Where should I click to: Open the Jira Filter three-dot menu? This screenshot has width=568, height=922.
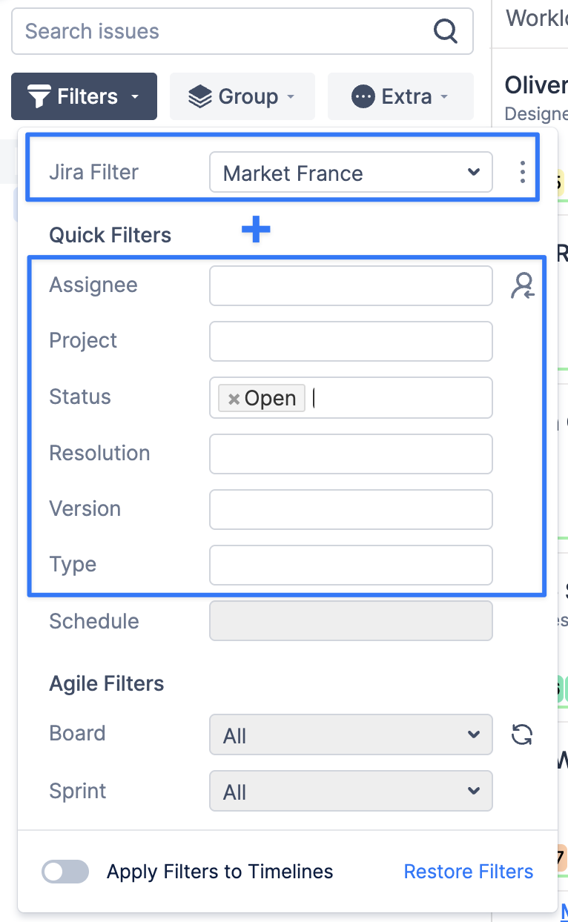click(523, 172)
